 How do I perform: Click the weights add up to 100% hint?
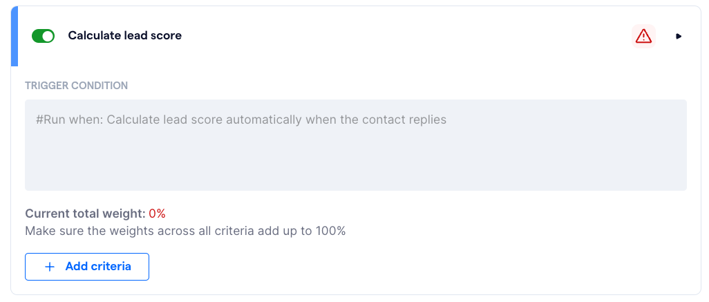tap(185, 231)
